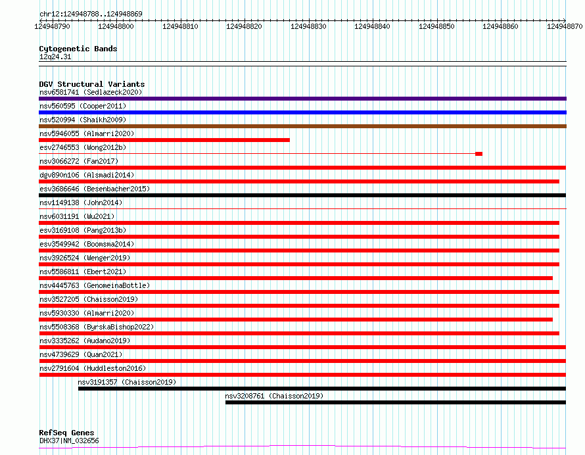Select the short red nsv5946055 bar
This screenshot has width=585, height=455.
(x=164, y=140)
